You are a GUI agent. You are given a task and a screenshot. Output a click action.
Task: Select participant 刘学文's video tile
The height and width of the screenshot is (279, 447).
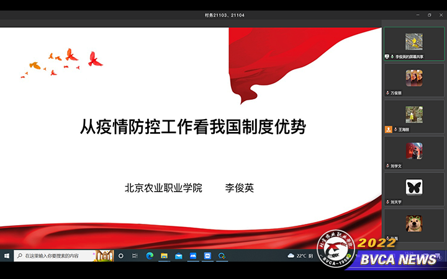413,151
